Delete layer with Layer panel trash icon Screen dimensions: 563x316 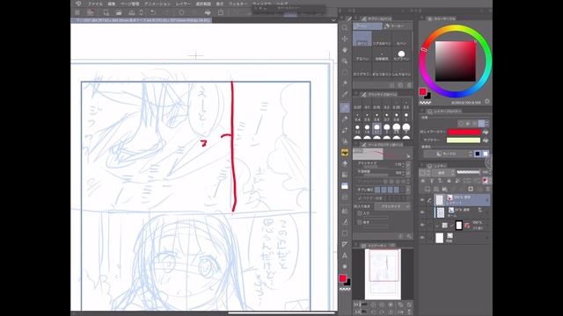point(487,189)
